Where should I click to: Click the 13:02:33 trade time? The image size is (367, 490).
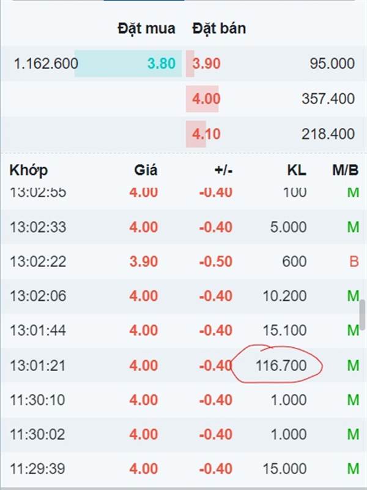(x=38, y=227)
